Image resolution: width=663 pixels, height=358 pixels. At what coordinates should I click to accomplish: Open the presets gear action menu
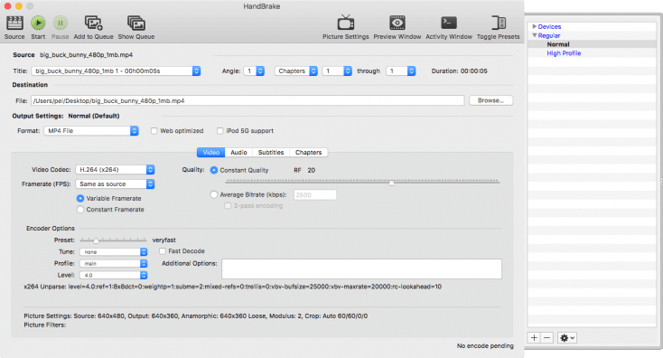567,338
